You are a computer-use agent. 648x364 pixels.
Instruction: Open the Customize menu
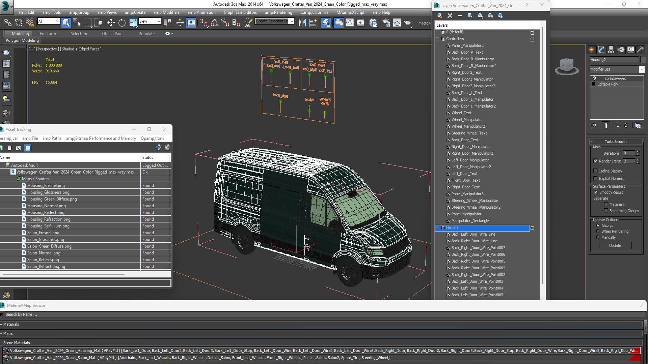coord(314,12)
